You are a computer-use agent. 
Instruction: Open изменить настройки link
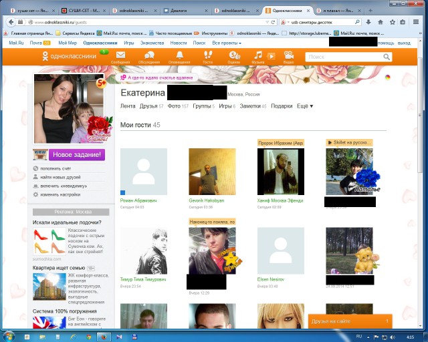(x=60, y=195)
